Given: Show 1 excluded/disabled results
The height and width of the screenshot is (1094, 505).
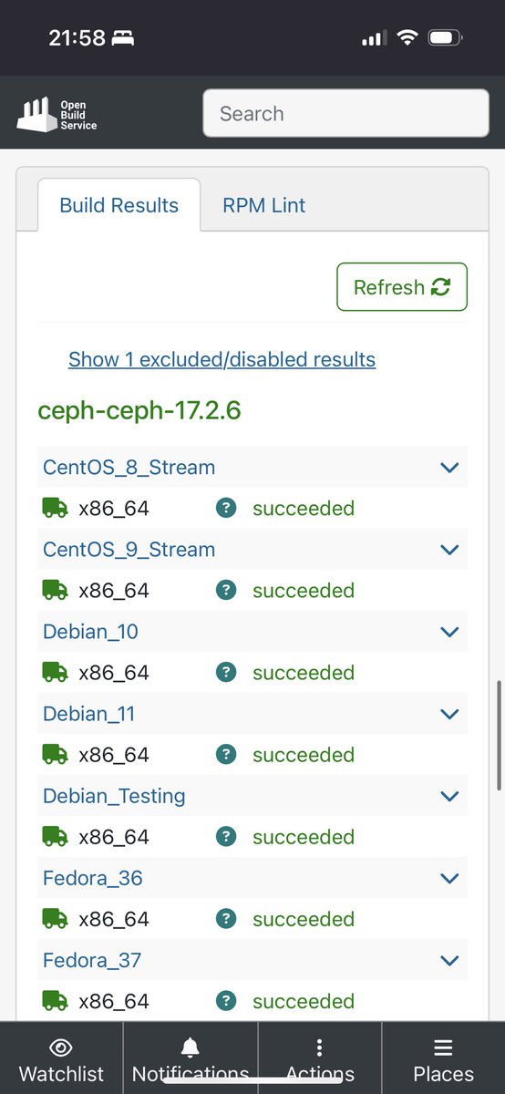Looking at the screenshot, I should 222,359.
